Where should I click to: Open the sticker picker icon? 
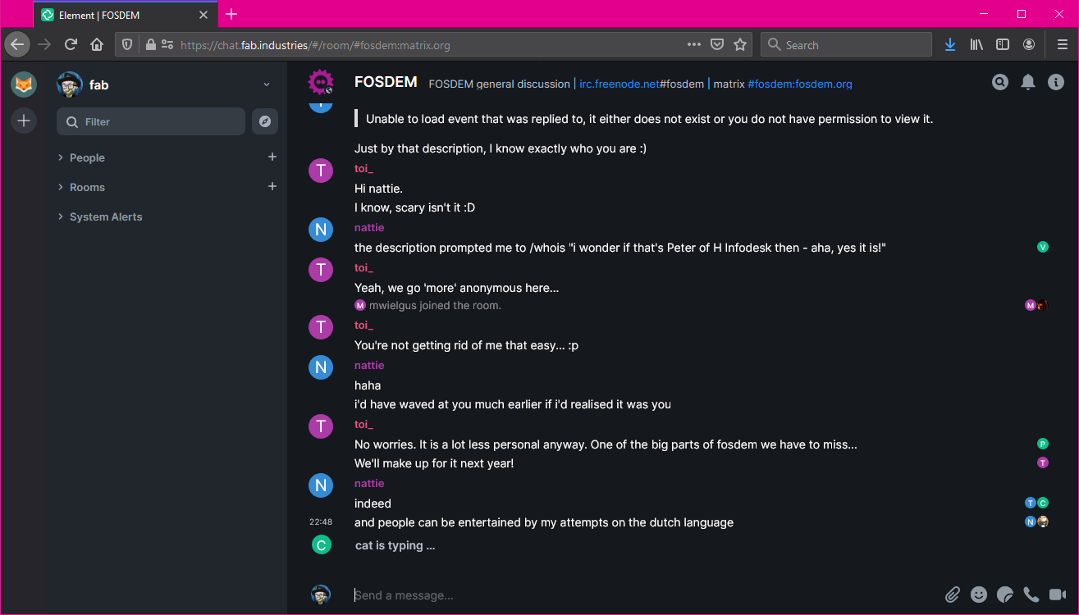click(x=1005, y=594)
